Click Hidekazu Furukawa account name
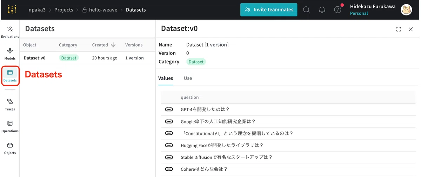The image size is (421, 177). [373, 6]
